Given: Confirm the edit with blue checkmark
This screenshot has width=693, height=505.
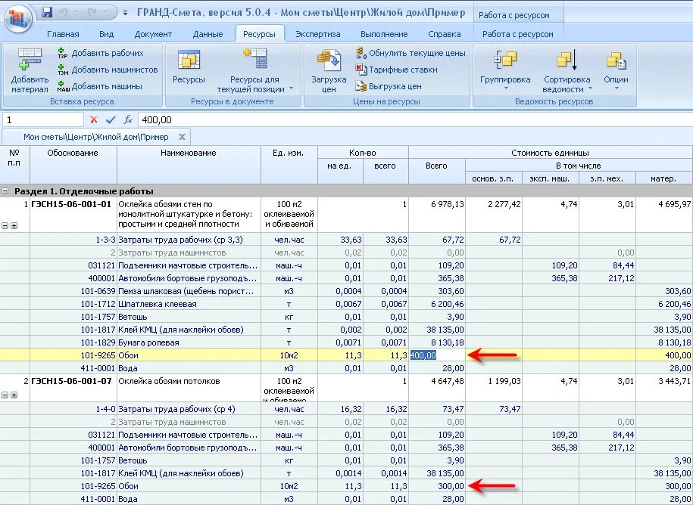Looking at the screenshot, I should tap(111, 119).
